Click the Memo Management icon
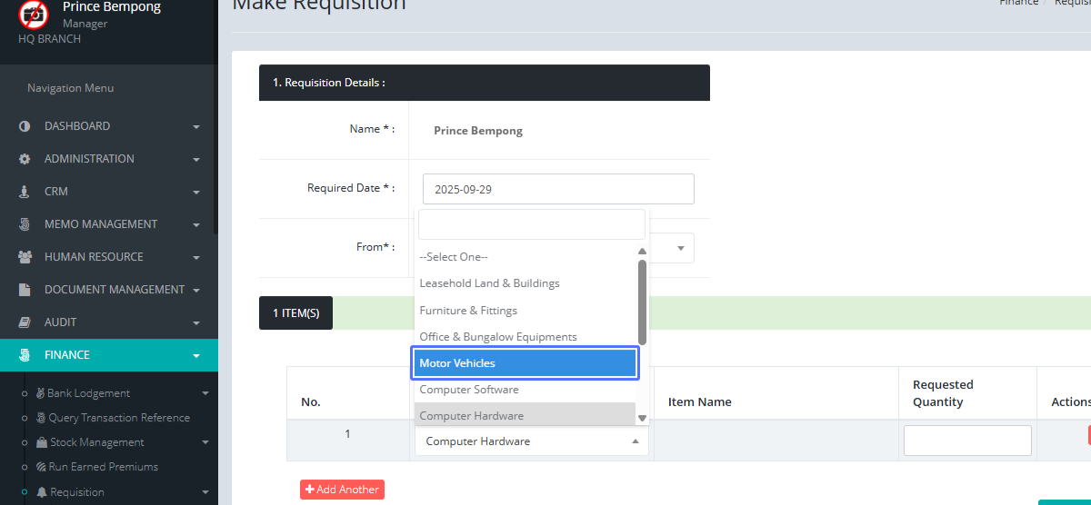 pos(25,224)
